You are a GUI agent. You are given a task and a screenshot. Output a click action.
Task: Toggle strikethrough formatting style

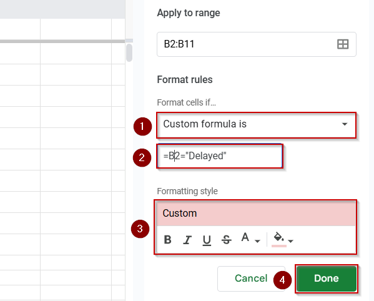(227, 240)
